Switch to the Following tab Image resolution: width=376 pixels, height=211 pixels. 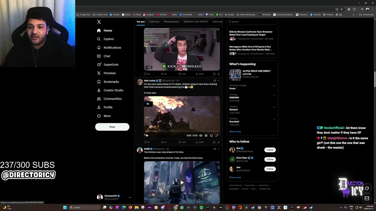(154, 22)
